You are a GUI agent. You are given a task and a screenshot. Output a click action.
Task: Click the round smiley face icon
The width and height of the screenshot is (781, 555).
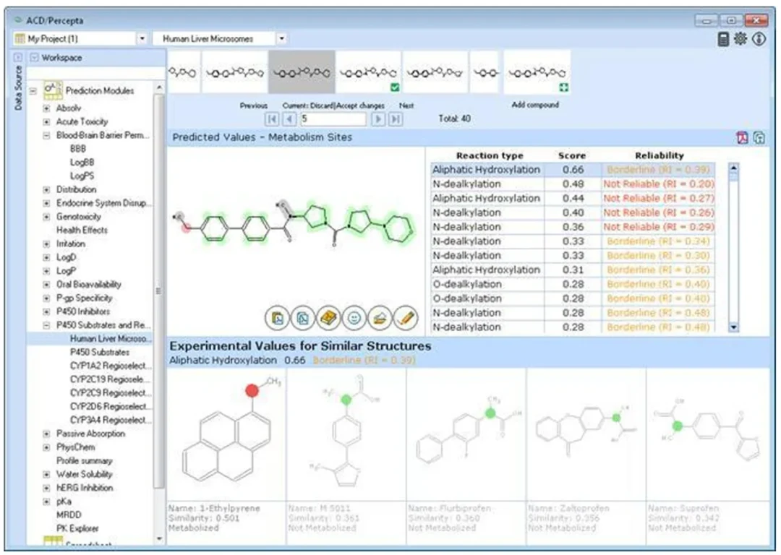coord(354,317)
